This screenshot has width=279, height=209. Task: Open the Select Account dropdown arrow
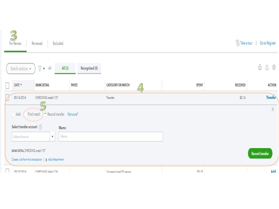53,136
